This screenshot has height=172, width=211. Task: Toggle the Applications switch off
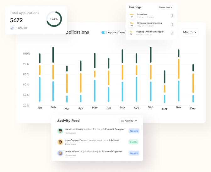(104, 32)
